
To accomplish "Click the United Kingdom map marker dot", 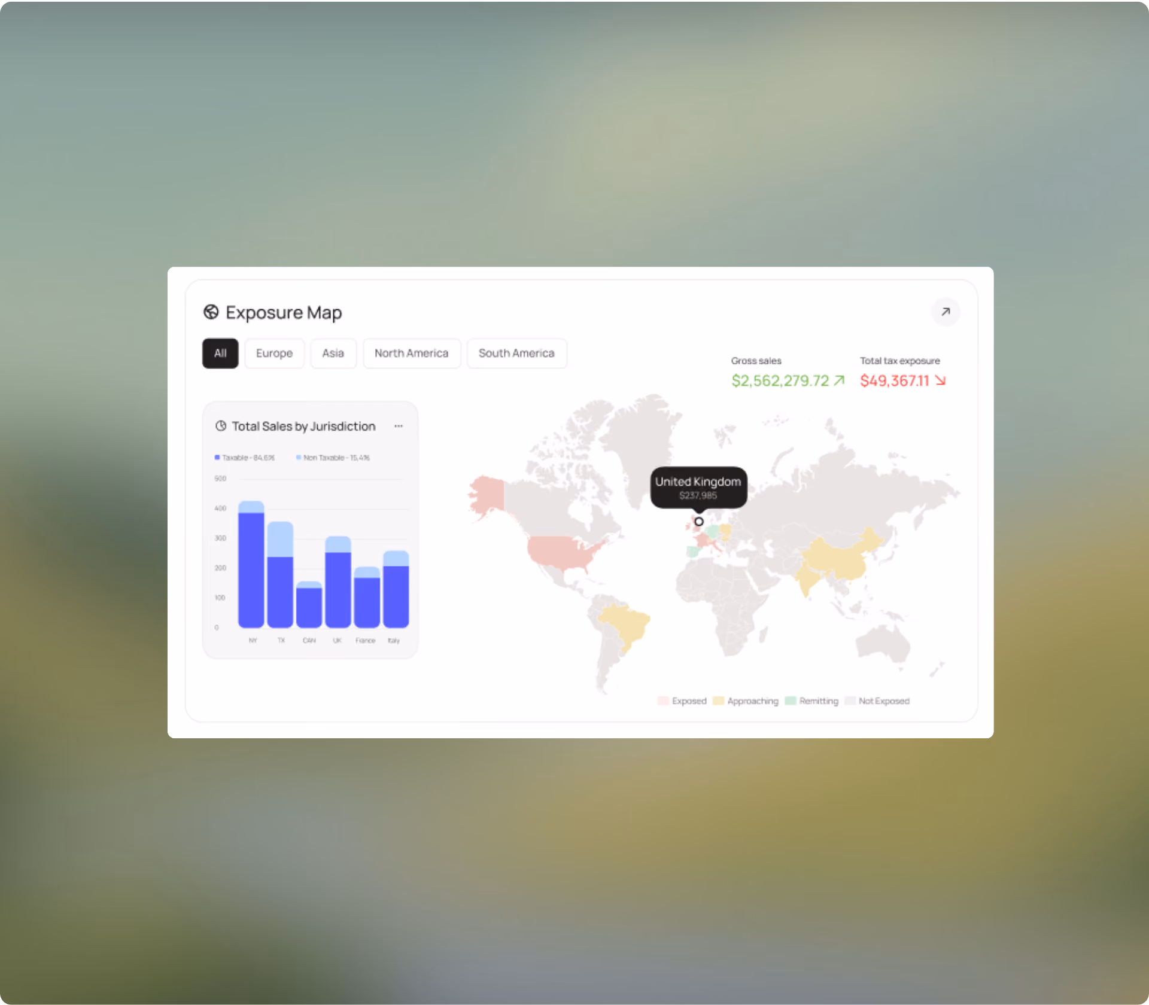I will [698, 522].
